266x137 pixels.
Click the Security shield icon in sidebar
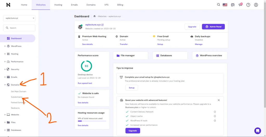coord(8,69)
